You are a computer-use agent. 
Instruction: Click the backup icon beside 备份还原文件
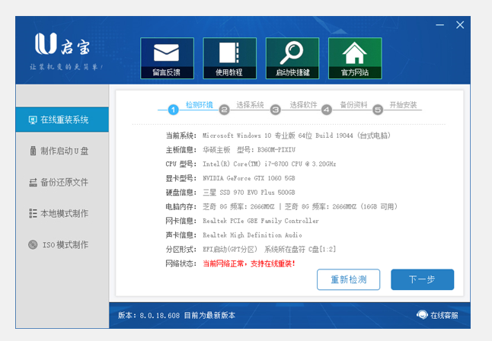(33, 182)
